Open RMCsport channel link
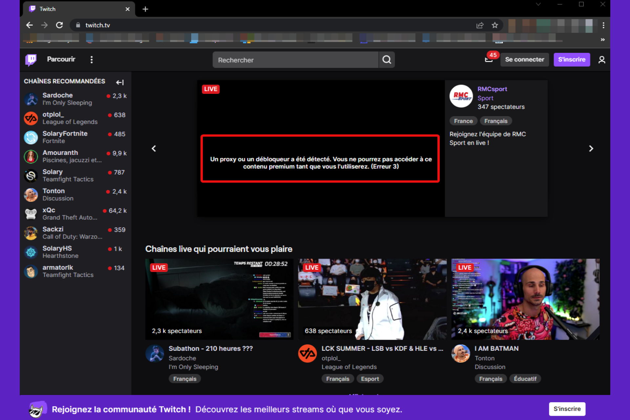Viewport: 630px width, 420px height. click(x=492, y=89)
